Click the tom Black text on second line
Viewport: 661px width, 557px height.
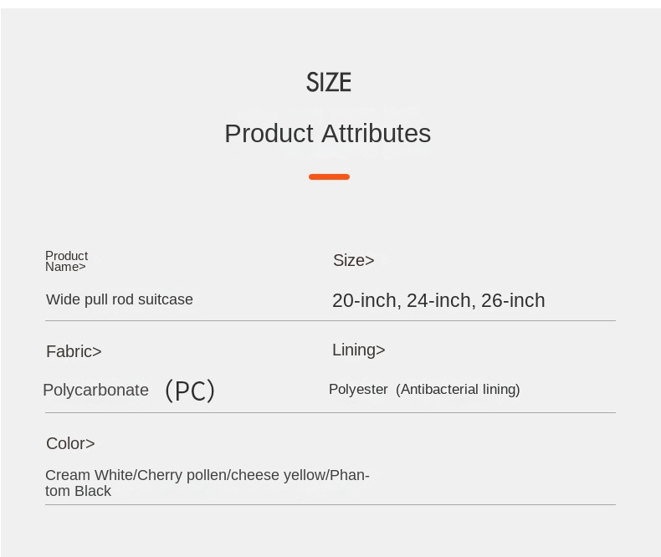click(78, 491)
